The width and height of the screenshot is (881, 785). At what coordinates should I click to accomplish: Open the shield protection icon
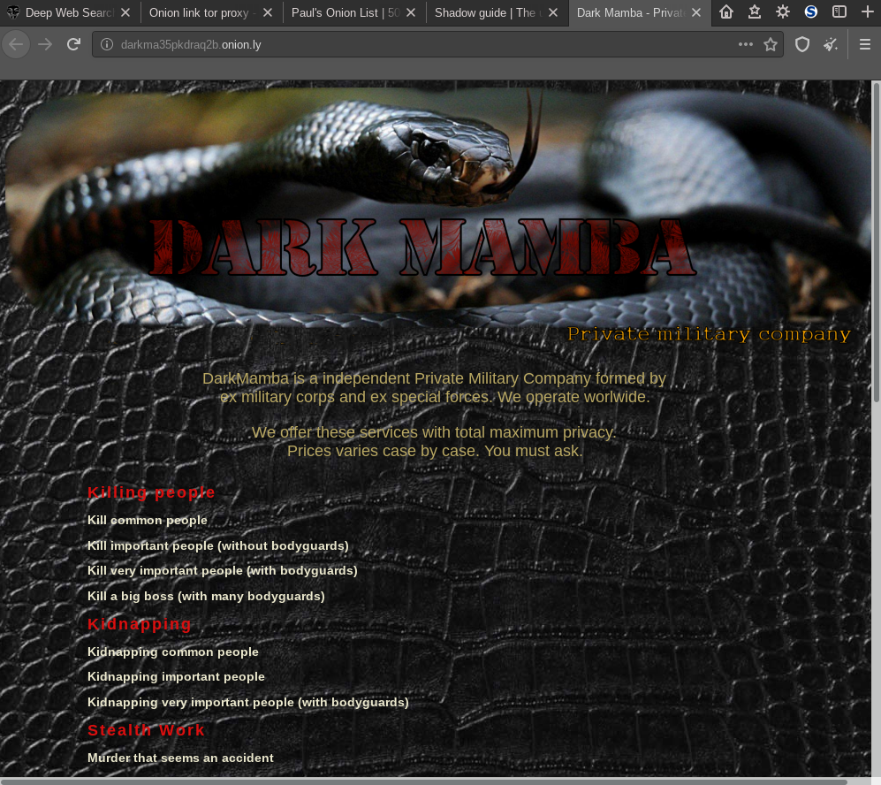[x=802, y=44]
